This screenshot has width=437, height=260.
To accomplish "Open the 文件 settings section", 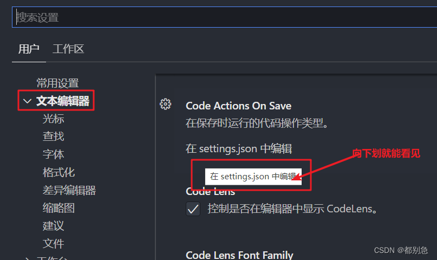I will click(x=54, y=244).
